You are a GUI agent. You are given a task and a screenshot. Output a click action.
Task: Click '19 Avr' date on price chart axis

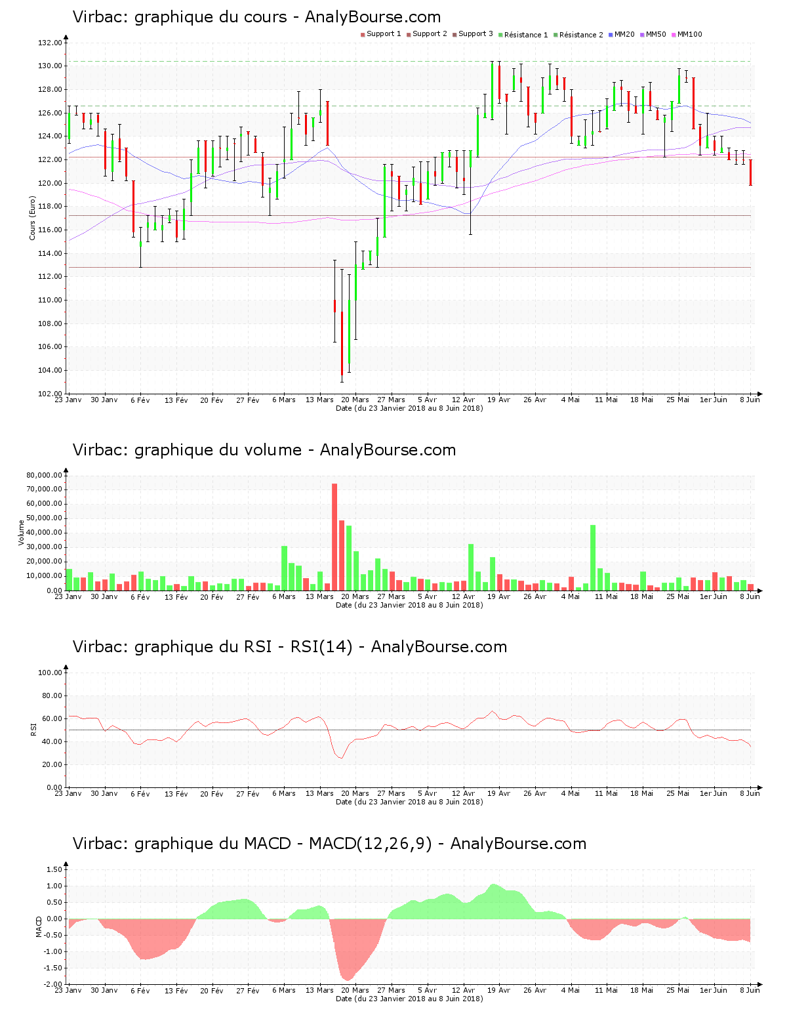(499, 400)
